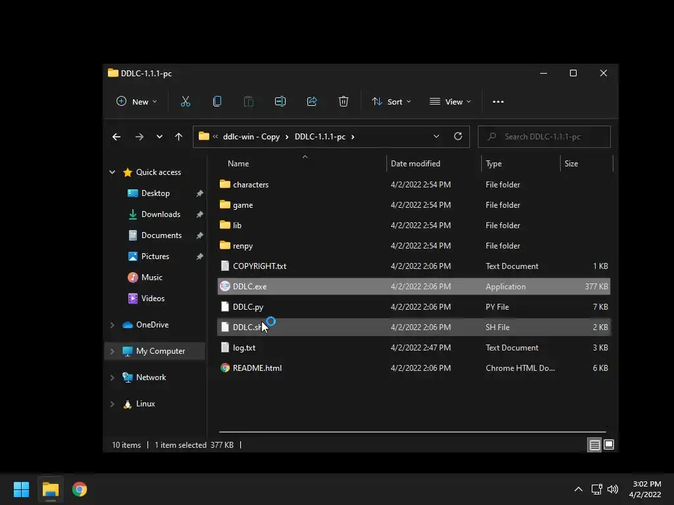
Task: Click DDLC-1.1.1-pc breadcrumb segment
Action: pyautogui.click(x=320, y=137)
